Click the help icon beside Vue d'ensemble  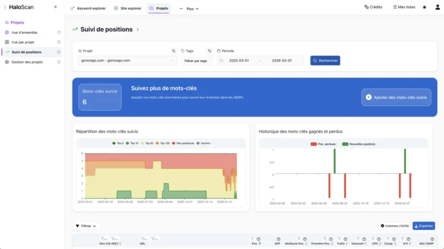click(x=59, y=32)
